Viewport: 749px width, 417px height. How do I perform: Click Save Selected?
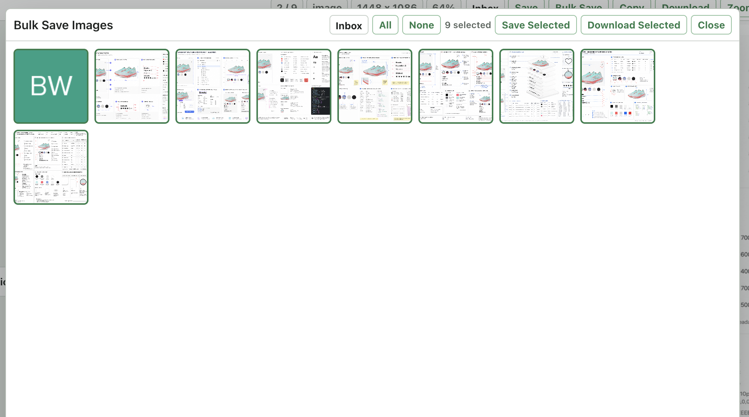pos(535,25)
